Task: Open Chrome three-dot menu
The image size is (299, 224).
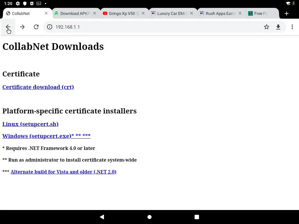Action: coord(292,27)
